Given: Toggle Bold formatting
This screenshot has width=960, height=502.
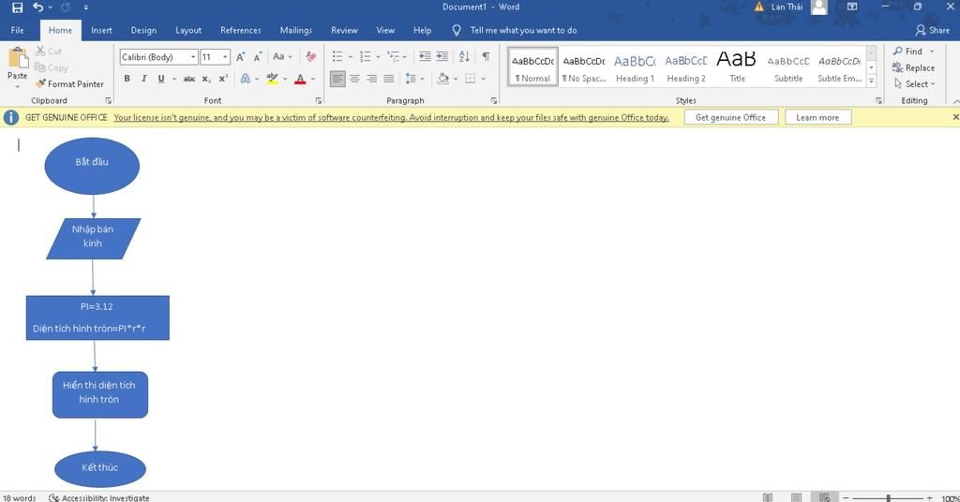Looking at the screenshot, I should click(127, 79).
